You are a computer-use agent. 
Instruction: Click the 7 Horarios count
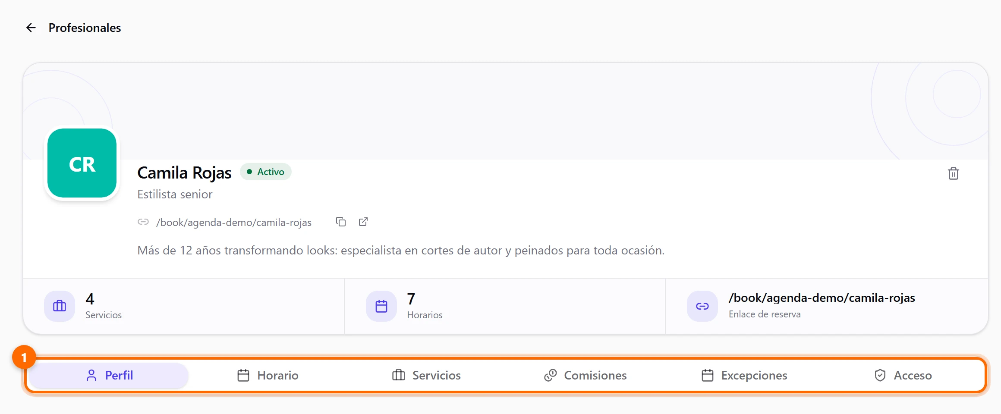pyautogui.click(x=411, y=298)
